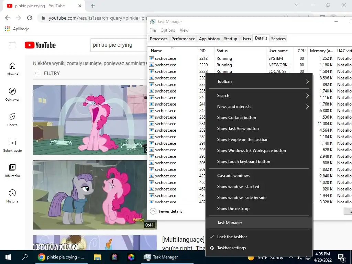Open Task Manager View menu

[184, 30]
